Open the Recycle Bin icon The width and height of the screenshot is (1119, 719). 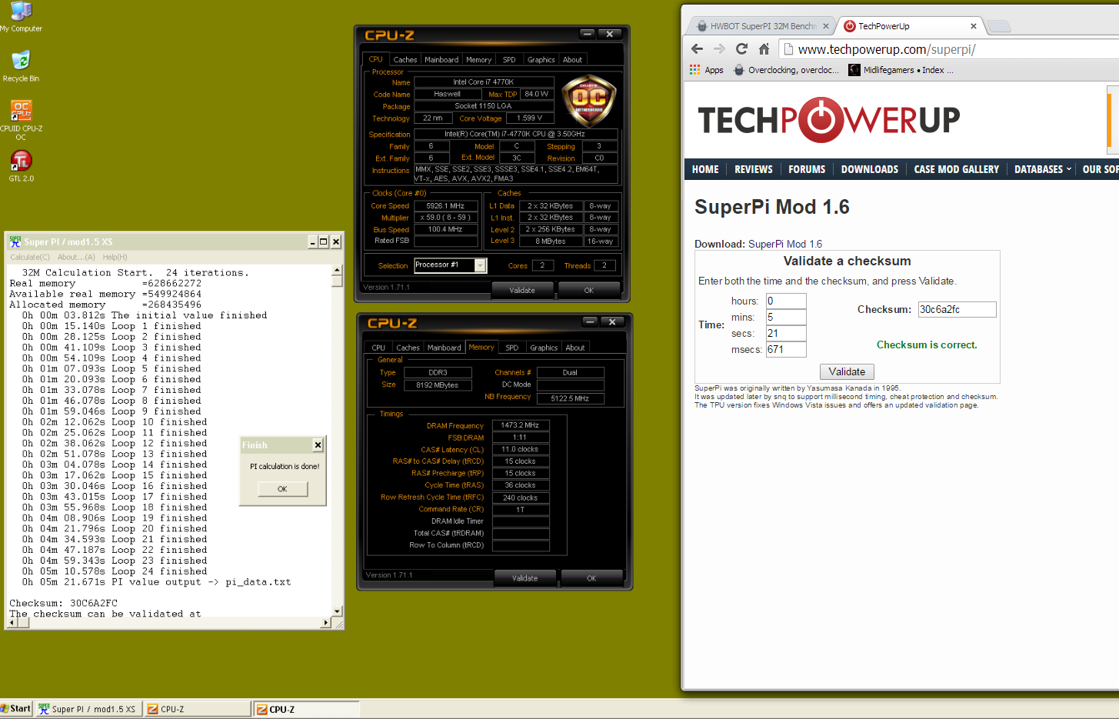(x=21, y=62)
